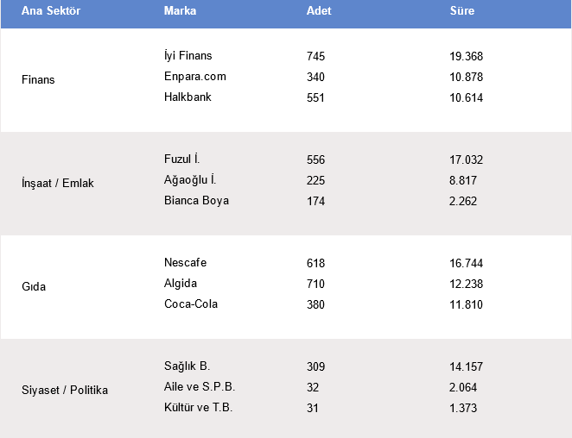This screenshot has height=438, width=572.
Task: Select the Aile ve S.P.B. entry
Action: pyautogui.click(x=200, y=387)
